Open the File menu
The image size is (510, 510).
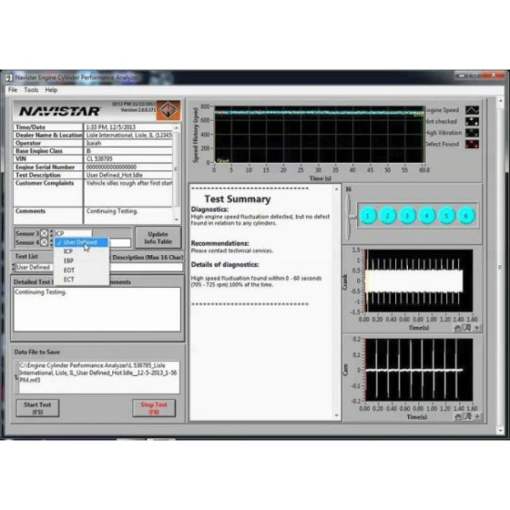(13, 89)
